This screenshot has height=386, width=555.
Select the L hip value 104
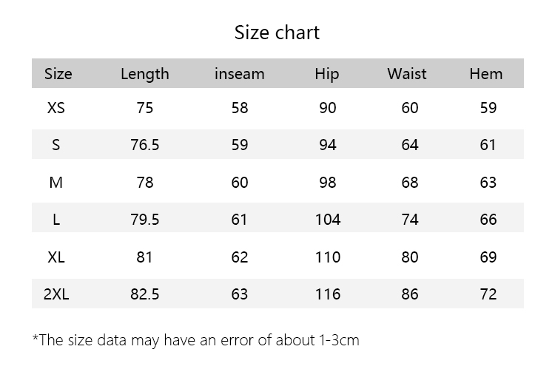point(328,220)
